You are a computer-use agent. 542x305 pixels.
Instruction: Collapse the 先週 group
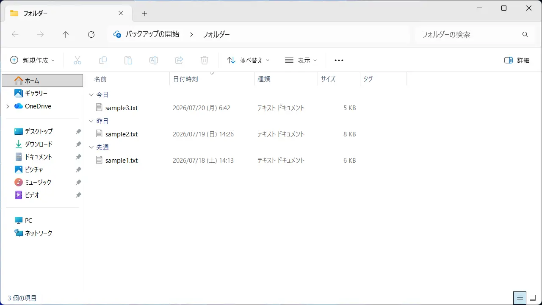click(x=91, y=147)
